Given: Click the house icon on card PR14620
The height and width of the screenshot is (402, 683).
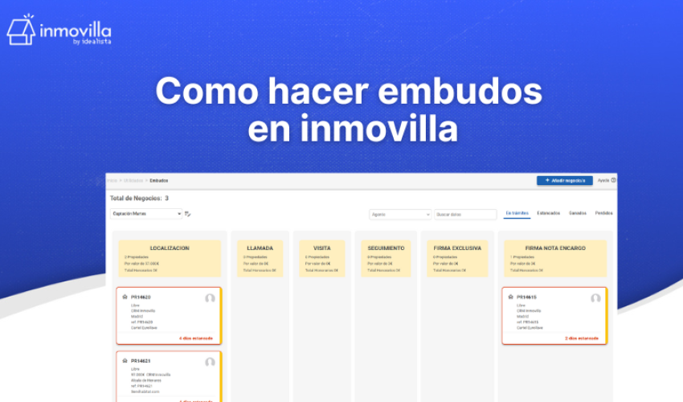Looking at the screenshot, I should 125,297.
